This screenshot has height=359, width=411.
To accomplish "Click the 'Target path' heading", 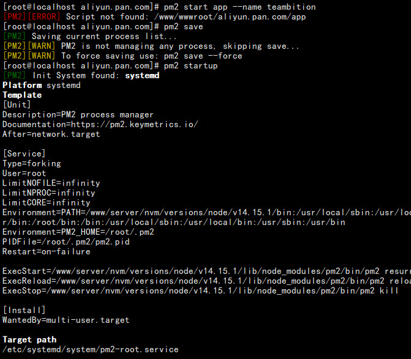I will click(29, 339).
